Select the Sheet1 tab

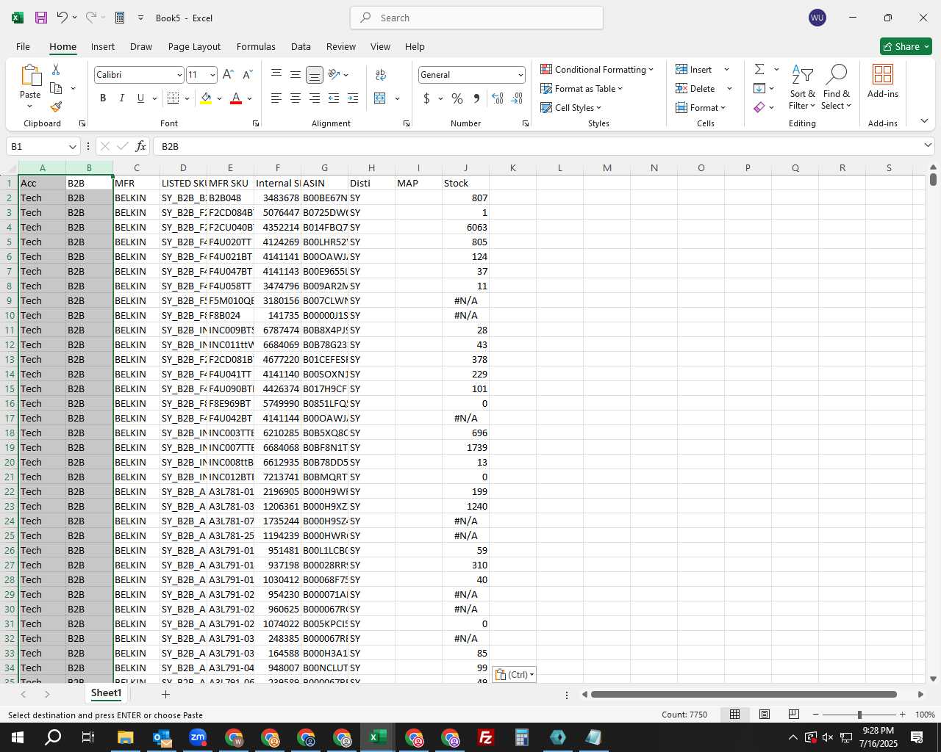(x=106, y=693)
